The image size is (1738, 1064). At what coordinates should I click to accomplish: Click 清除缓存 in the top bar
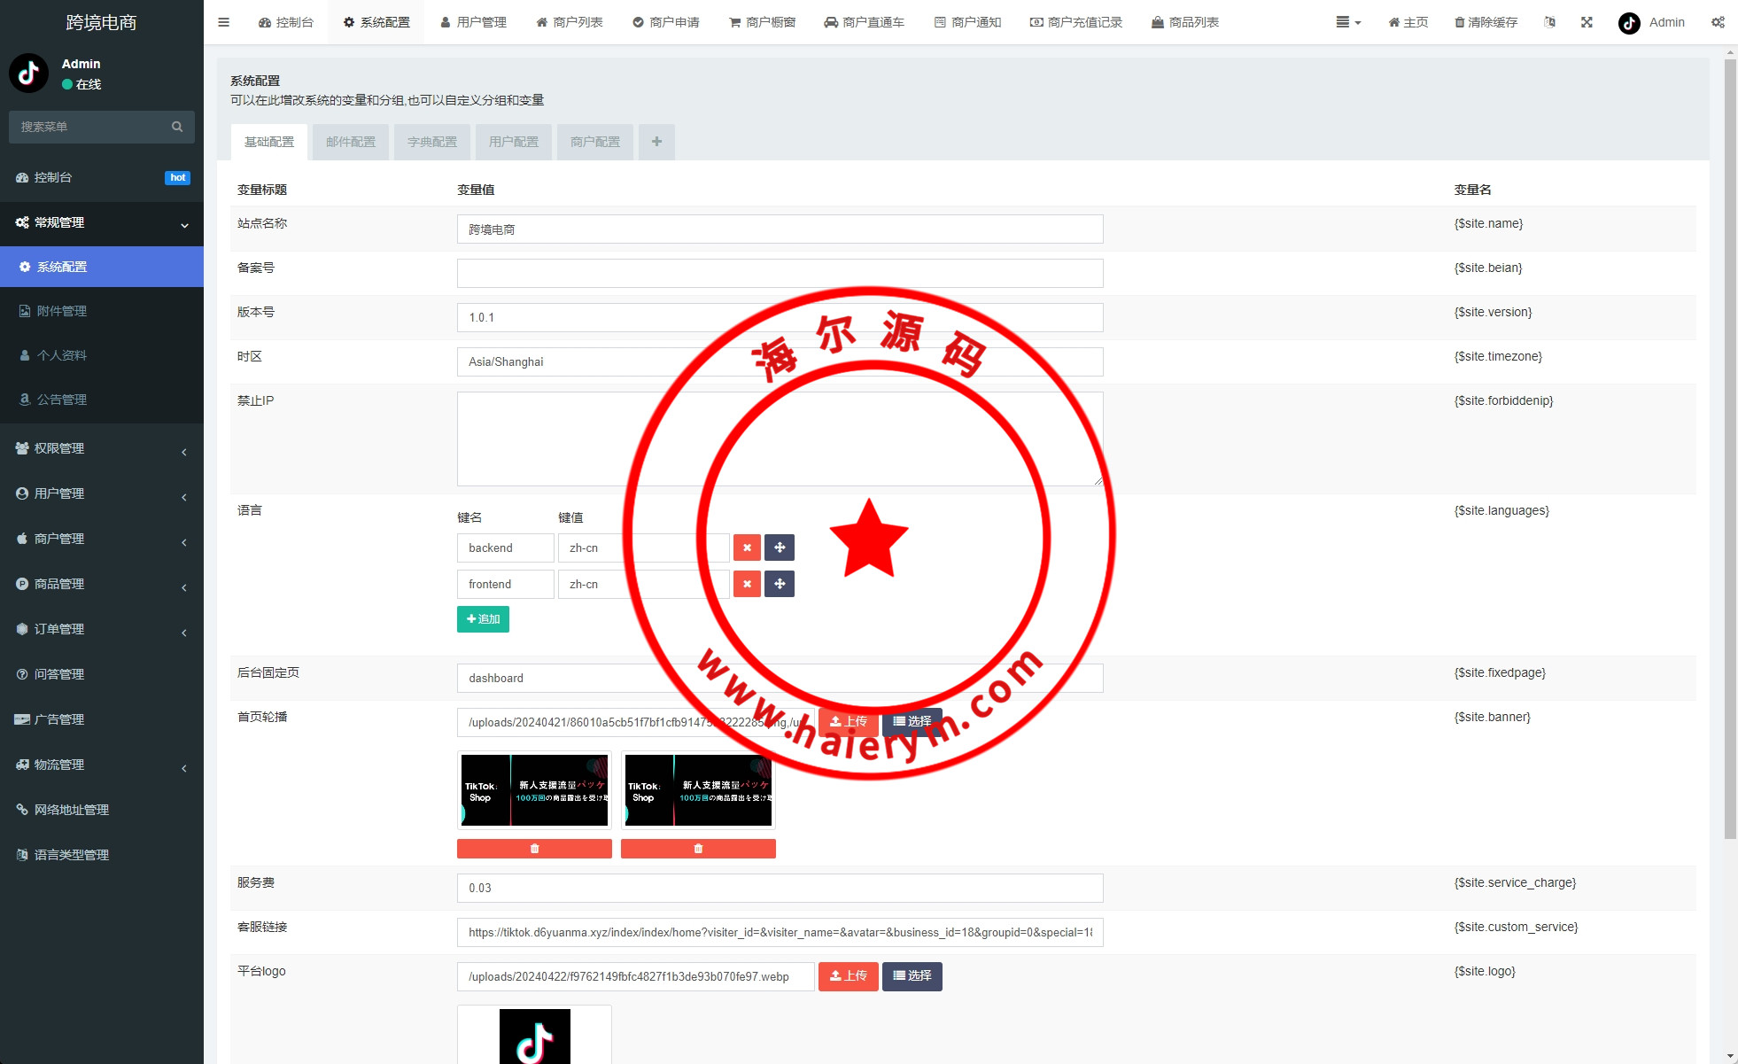[x=1486, y=22]
